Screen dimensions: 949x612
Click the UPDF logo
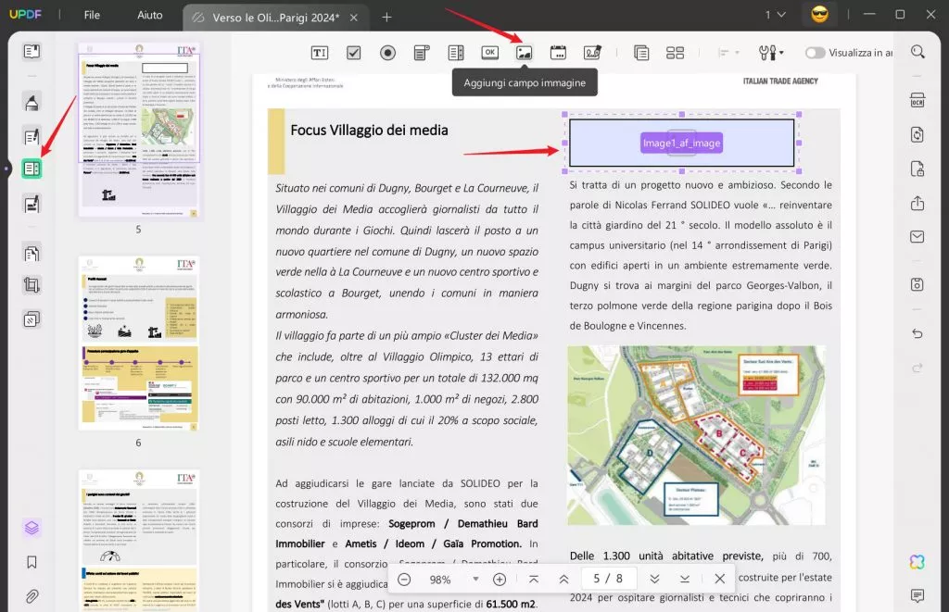point(25,15)
